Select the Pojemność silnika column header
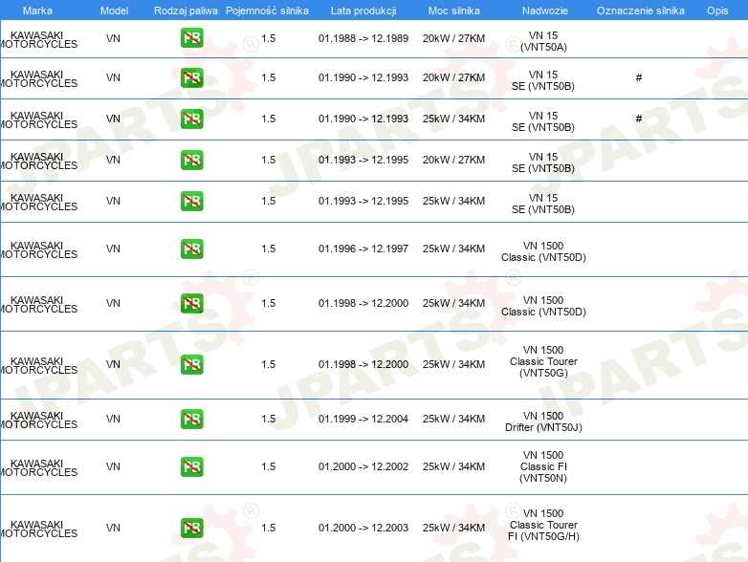748x562 pixels. [x=267, y=11]
